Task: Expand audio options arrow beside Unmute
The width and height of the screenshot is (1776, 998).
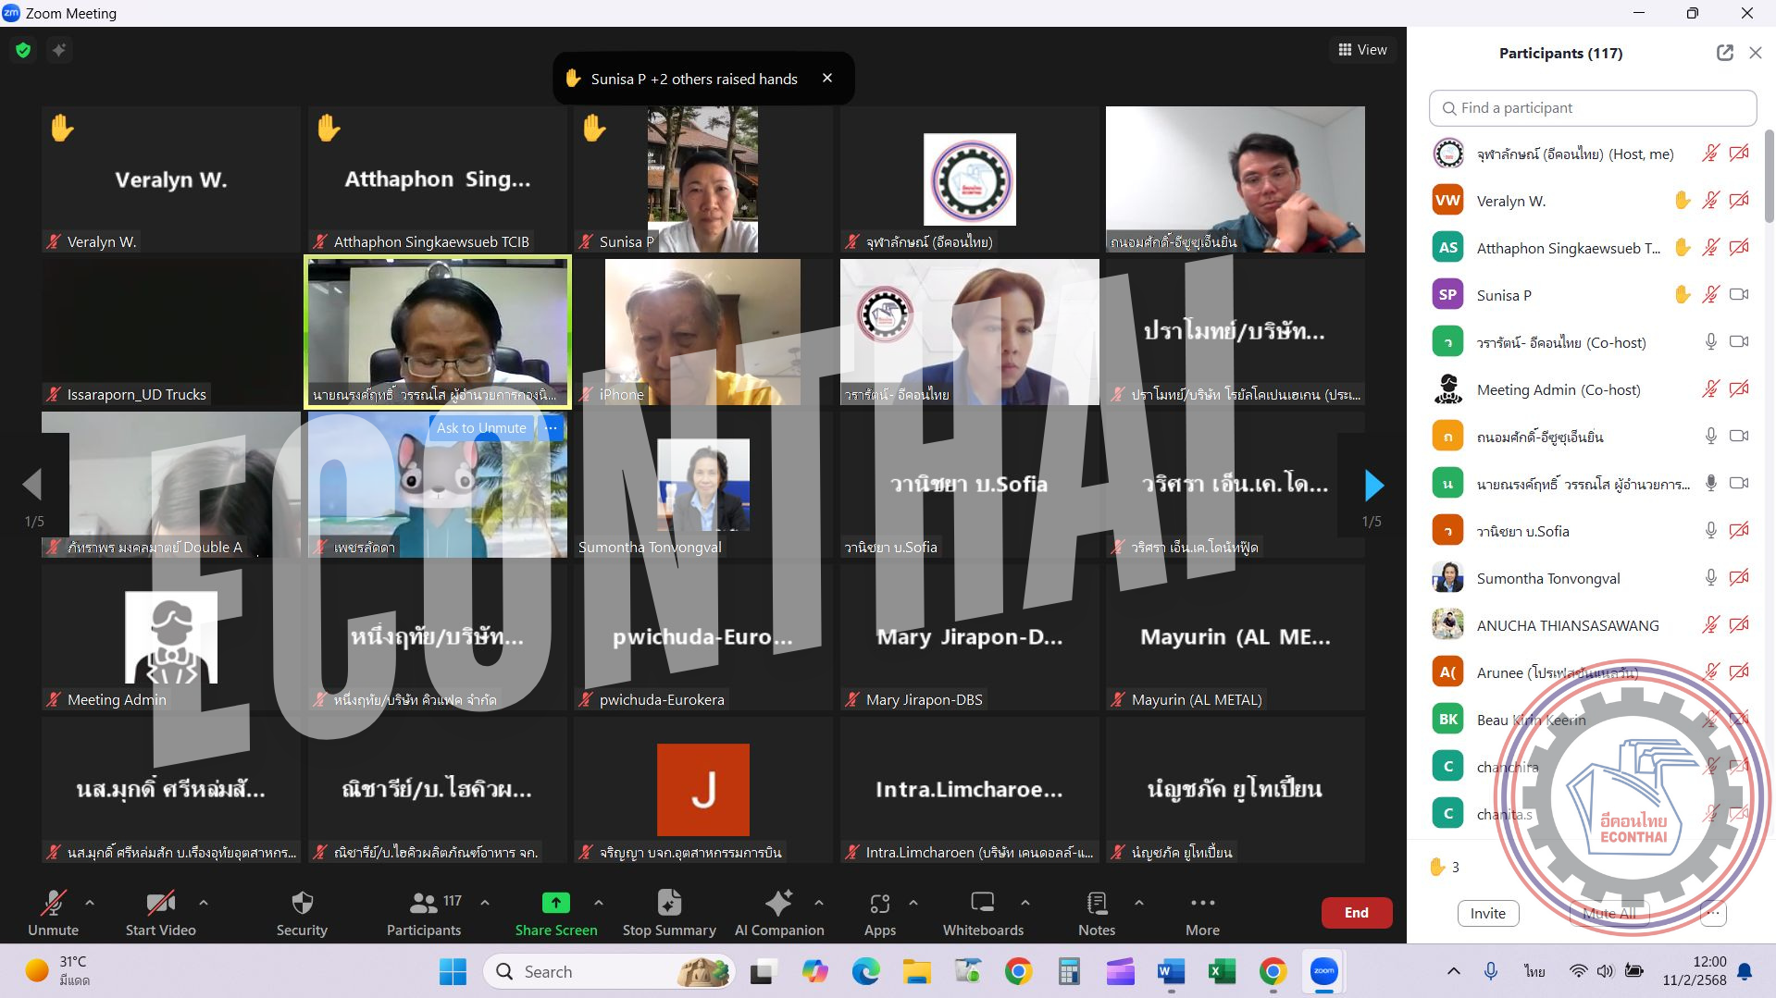Action: click(x=90, y=902)
